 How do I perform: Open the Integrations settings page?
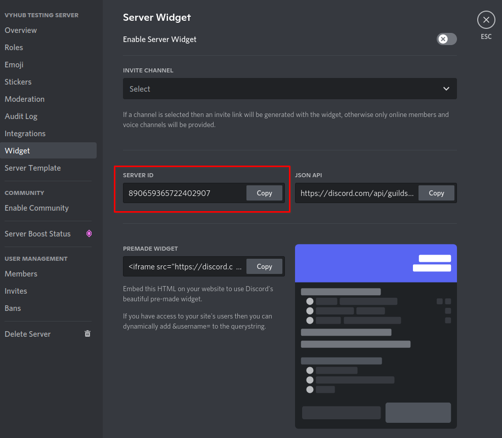tap(25, 133)
